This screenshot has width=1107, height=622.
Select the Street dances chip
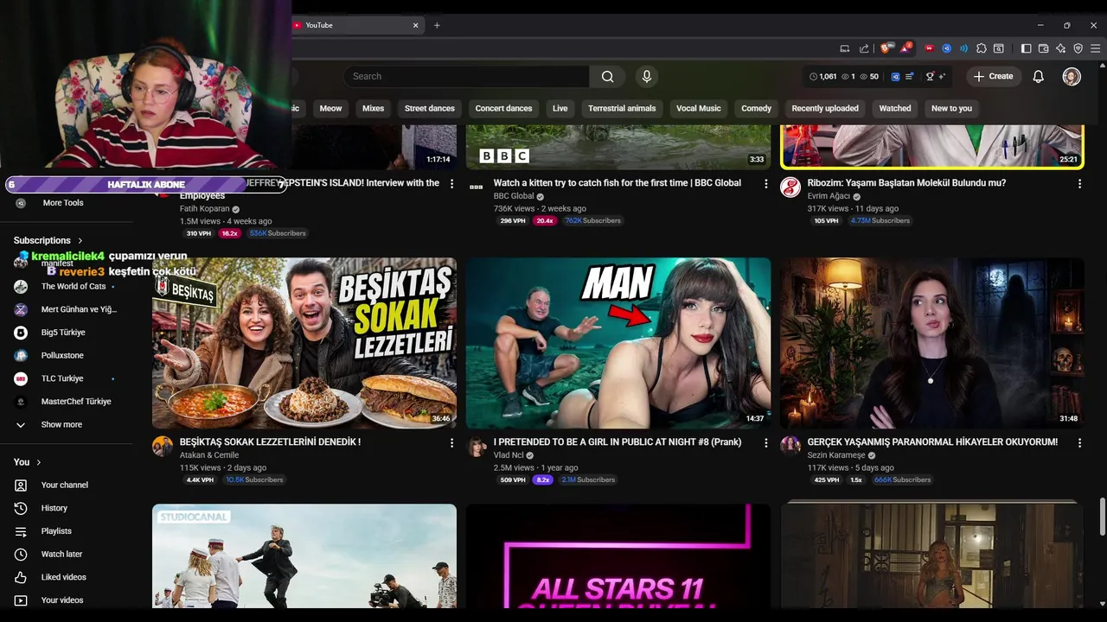[x=429, y=108]
